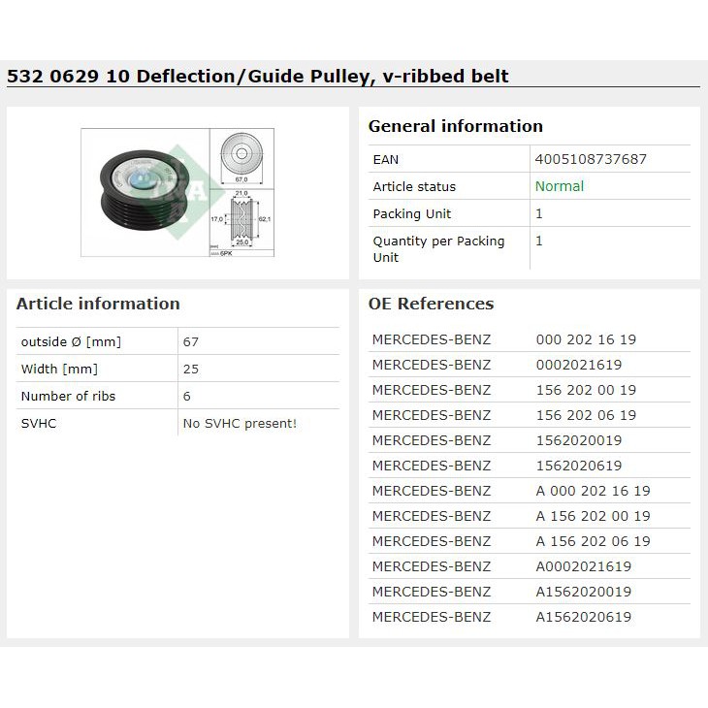Click the 'OE References' heading
708x708 pixels.
pyautogui.click(x=431, y=304)
